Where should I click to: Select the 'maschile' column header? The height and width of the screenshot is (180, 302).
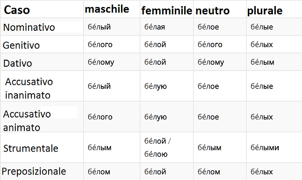point(107,9)
